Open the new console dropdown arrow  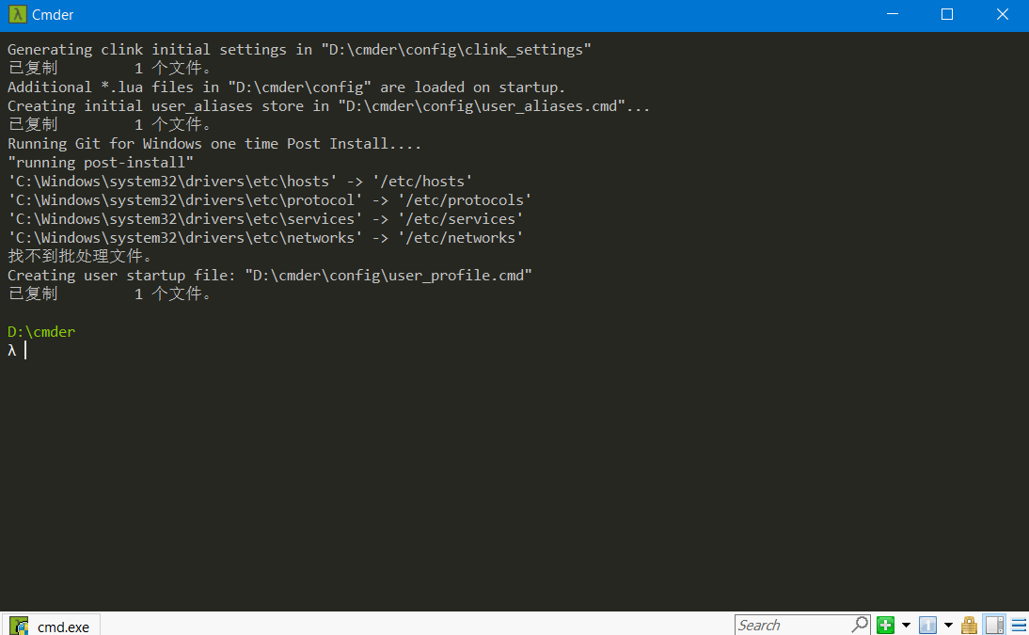click(906, 625)
